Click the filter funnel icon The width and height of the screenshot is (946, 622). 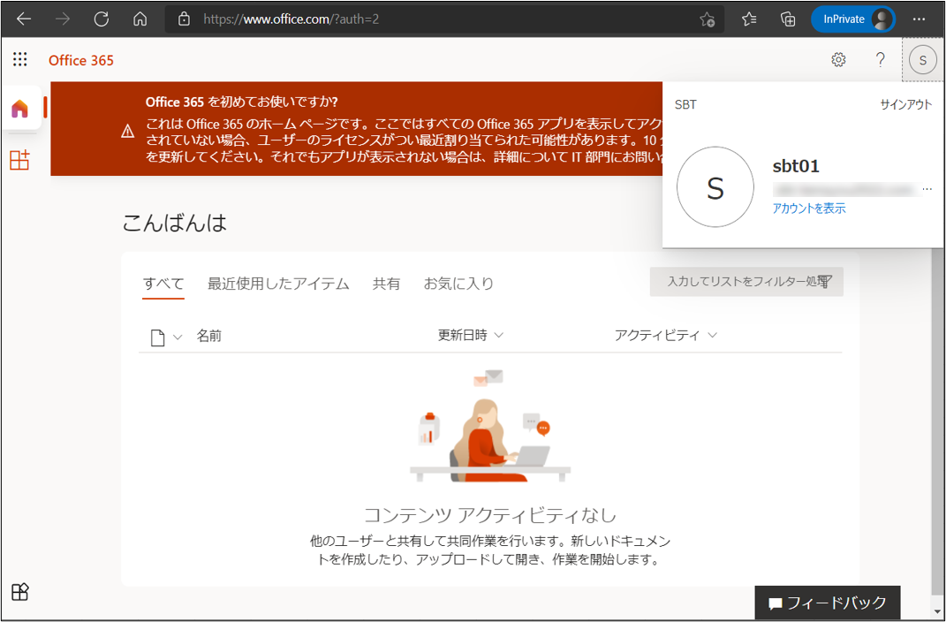click(x=827, y=281)
